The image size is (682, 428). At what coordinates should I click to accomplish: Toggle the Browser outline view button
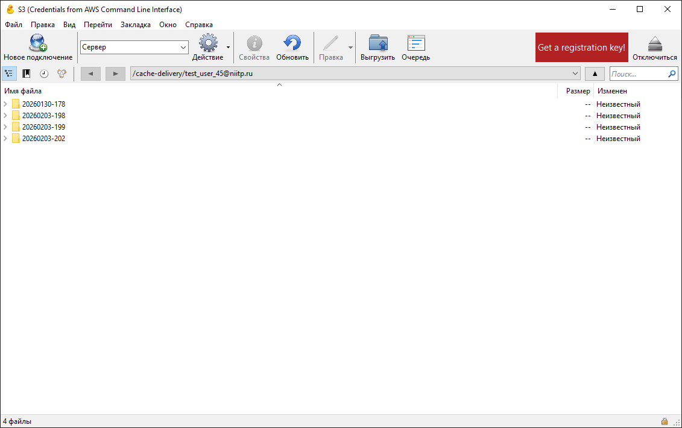9,74
